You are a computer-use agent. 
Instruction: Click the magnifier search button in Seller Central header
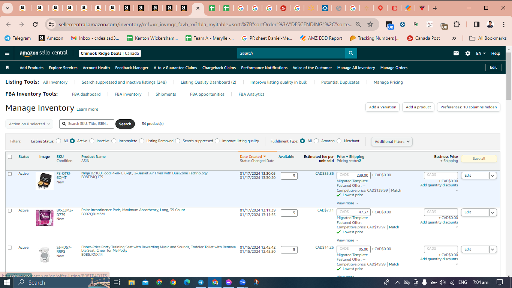(351, 53)
